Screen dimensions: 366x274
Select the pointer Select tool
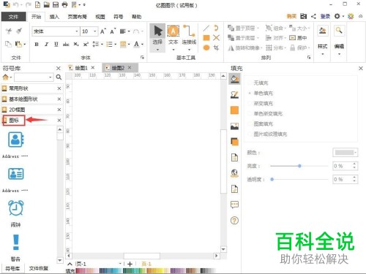click(x=157, y=38)
